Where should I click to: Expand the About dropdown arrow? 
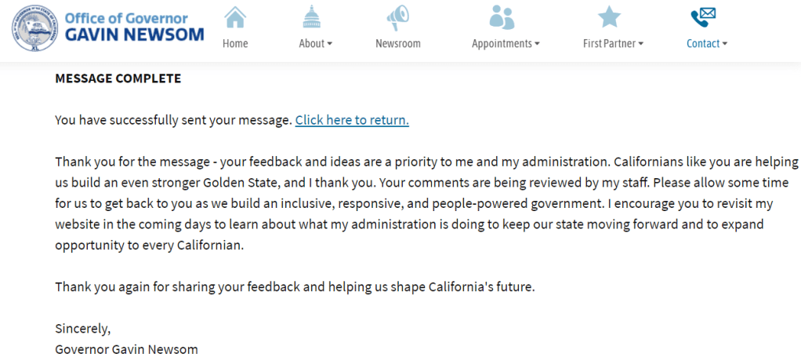(330, 44)
